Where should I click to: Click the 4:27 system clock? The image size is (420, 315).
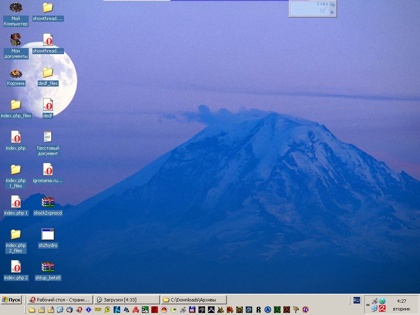402,301
